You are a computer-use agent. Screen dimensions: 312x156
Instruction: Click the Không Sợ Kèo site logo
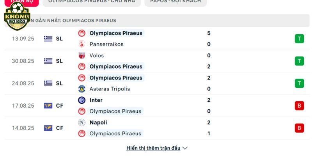click(x=17, y=16)
